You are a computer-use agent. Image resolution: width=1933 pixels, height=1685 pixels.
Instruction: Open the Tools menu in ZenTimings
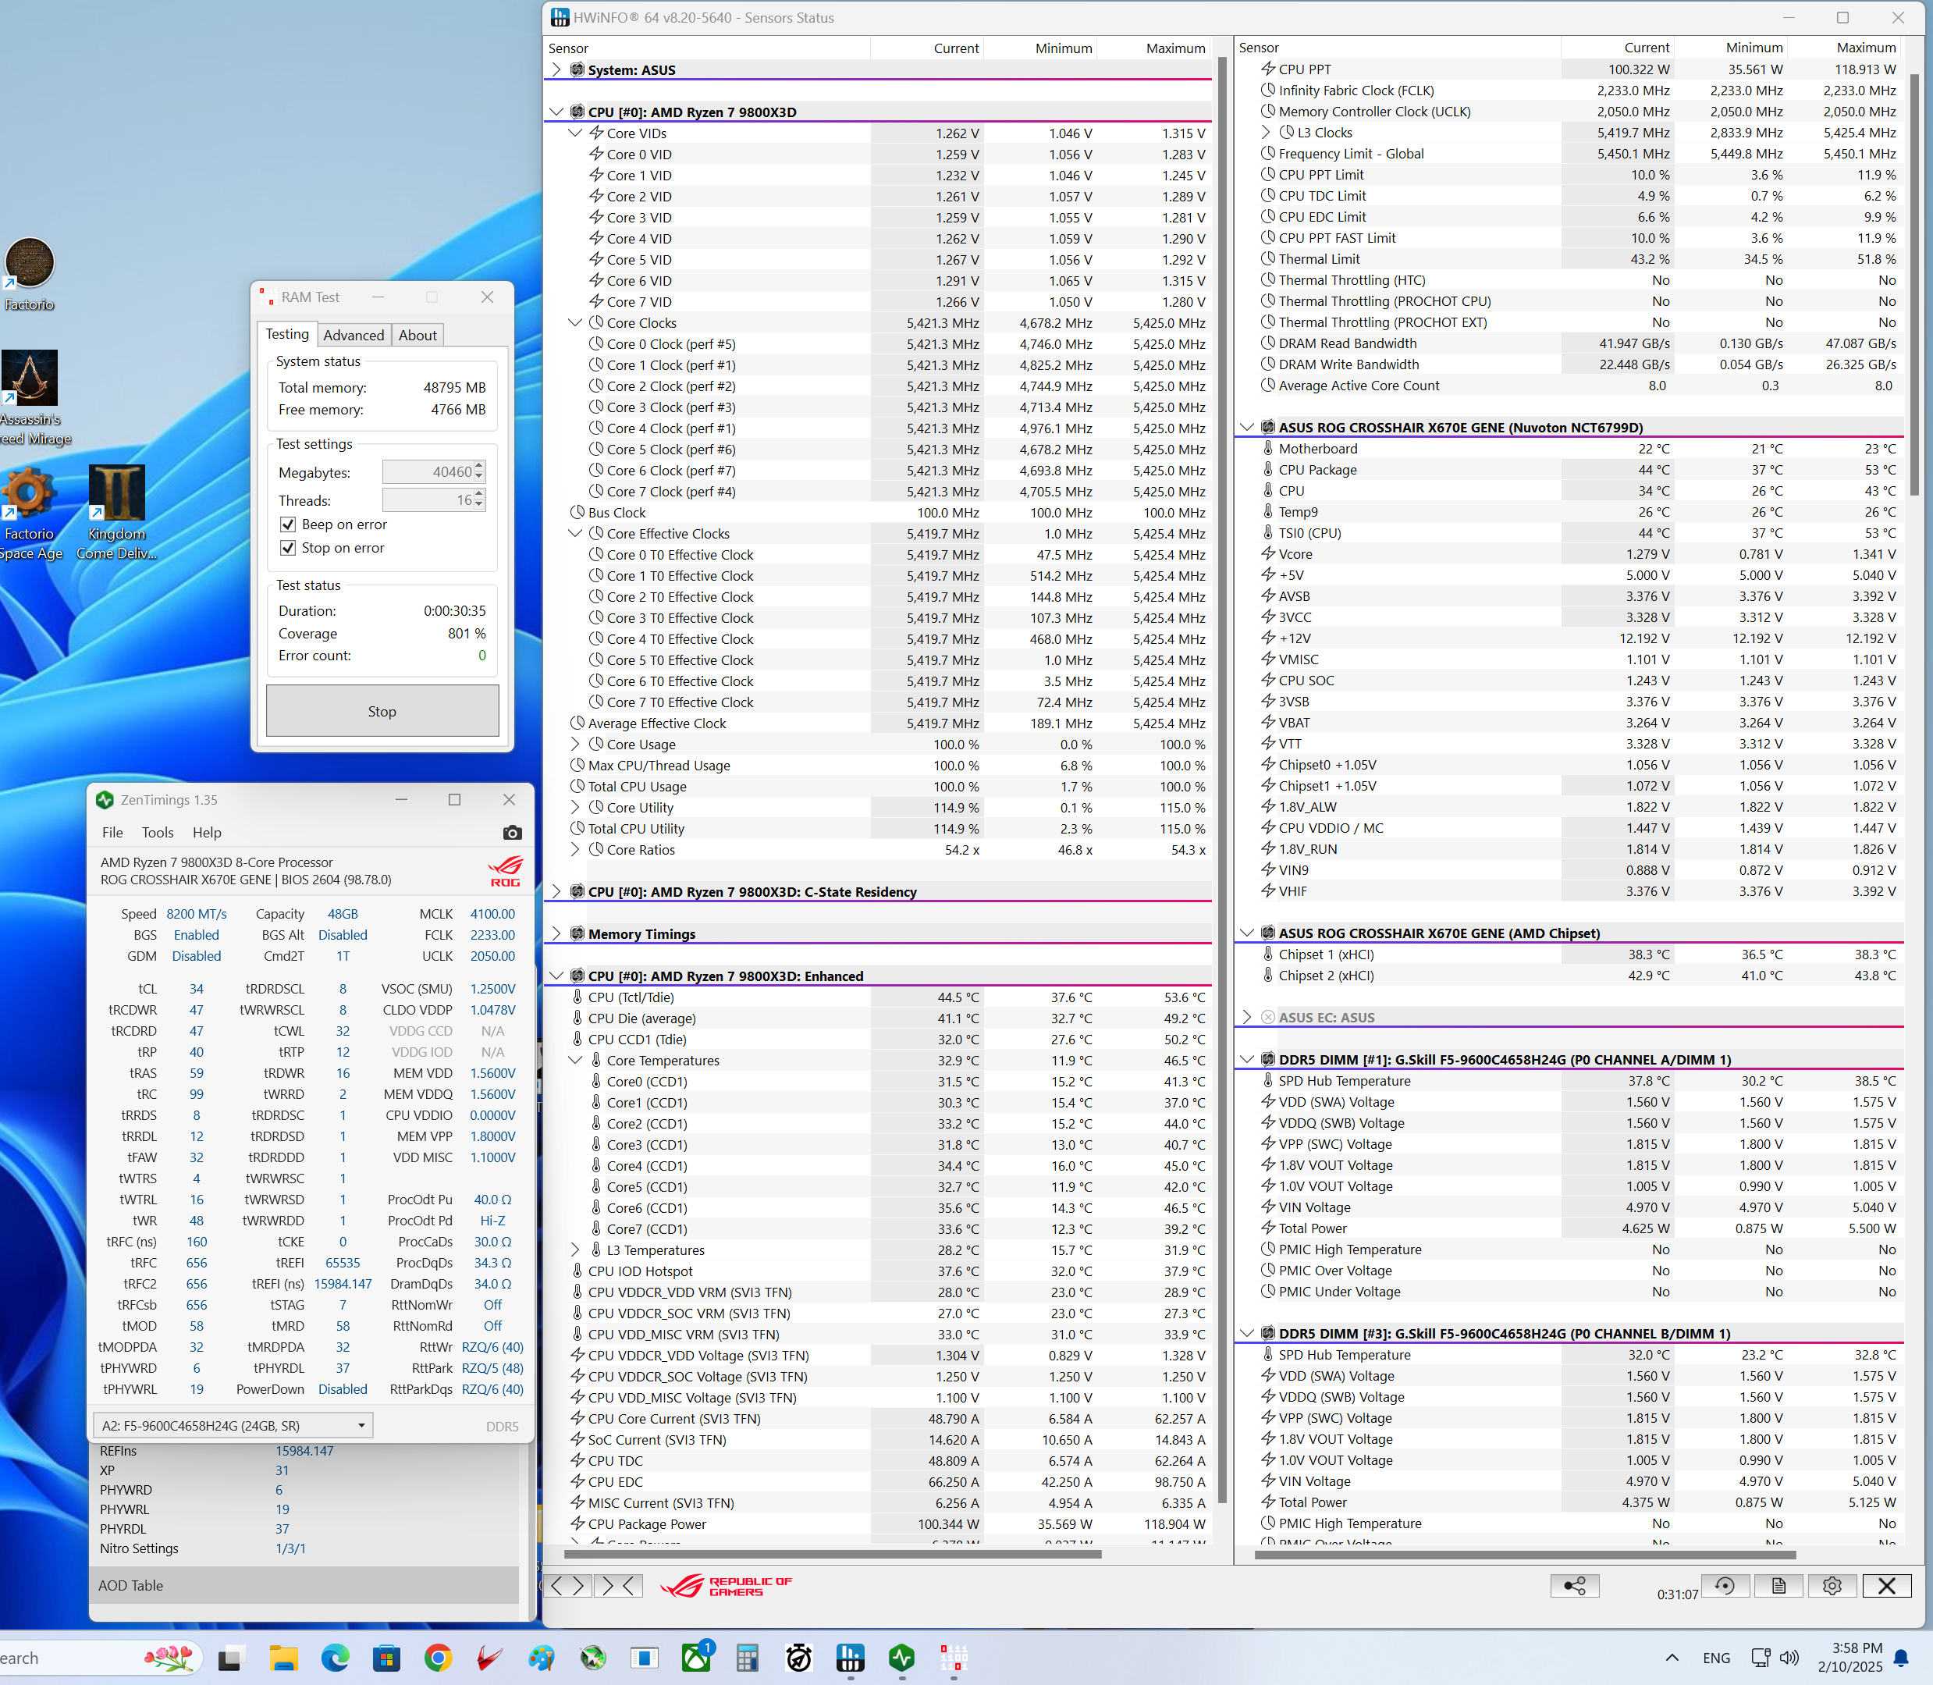(x=157, y=832)
